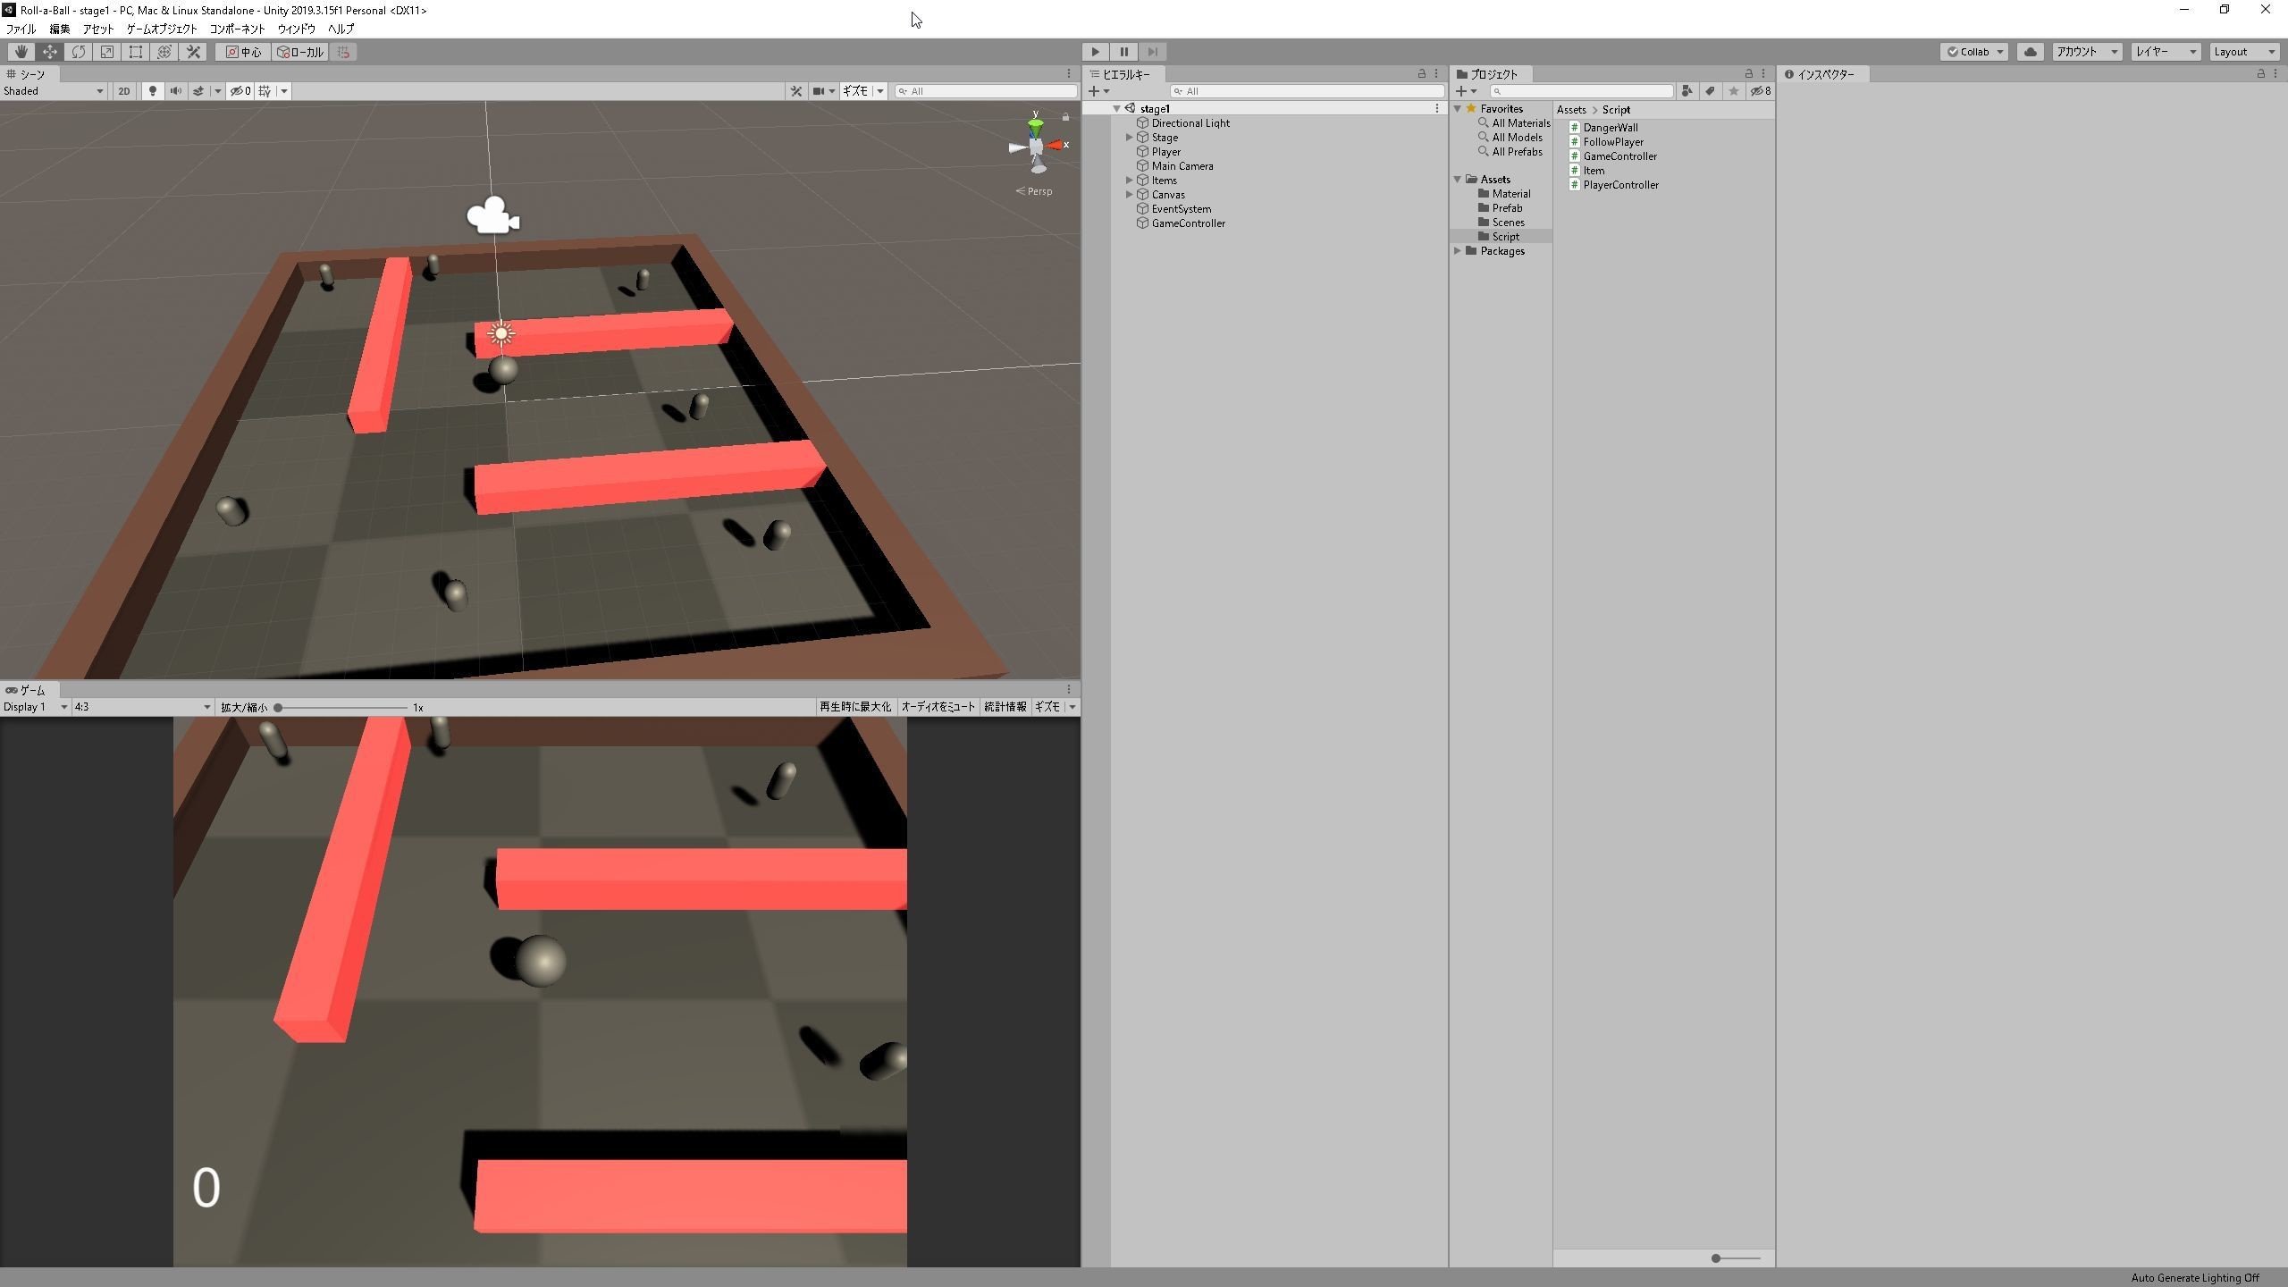The image size is (2288, 1287).
Task: Switch to the インスペクター tab
Action: [x=1824, y=74]
